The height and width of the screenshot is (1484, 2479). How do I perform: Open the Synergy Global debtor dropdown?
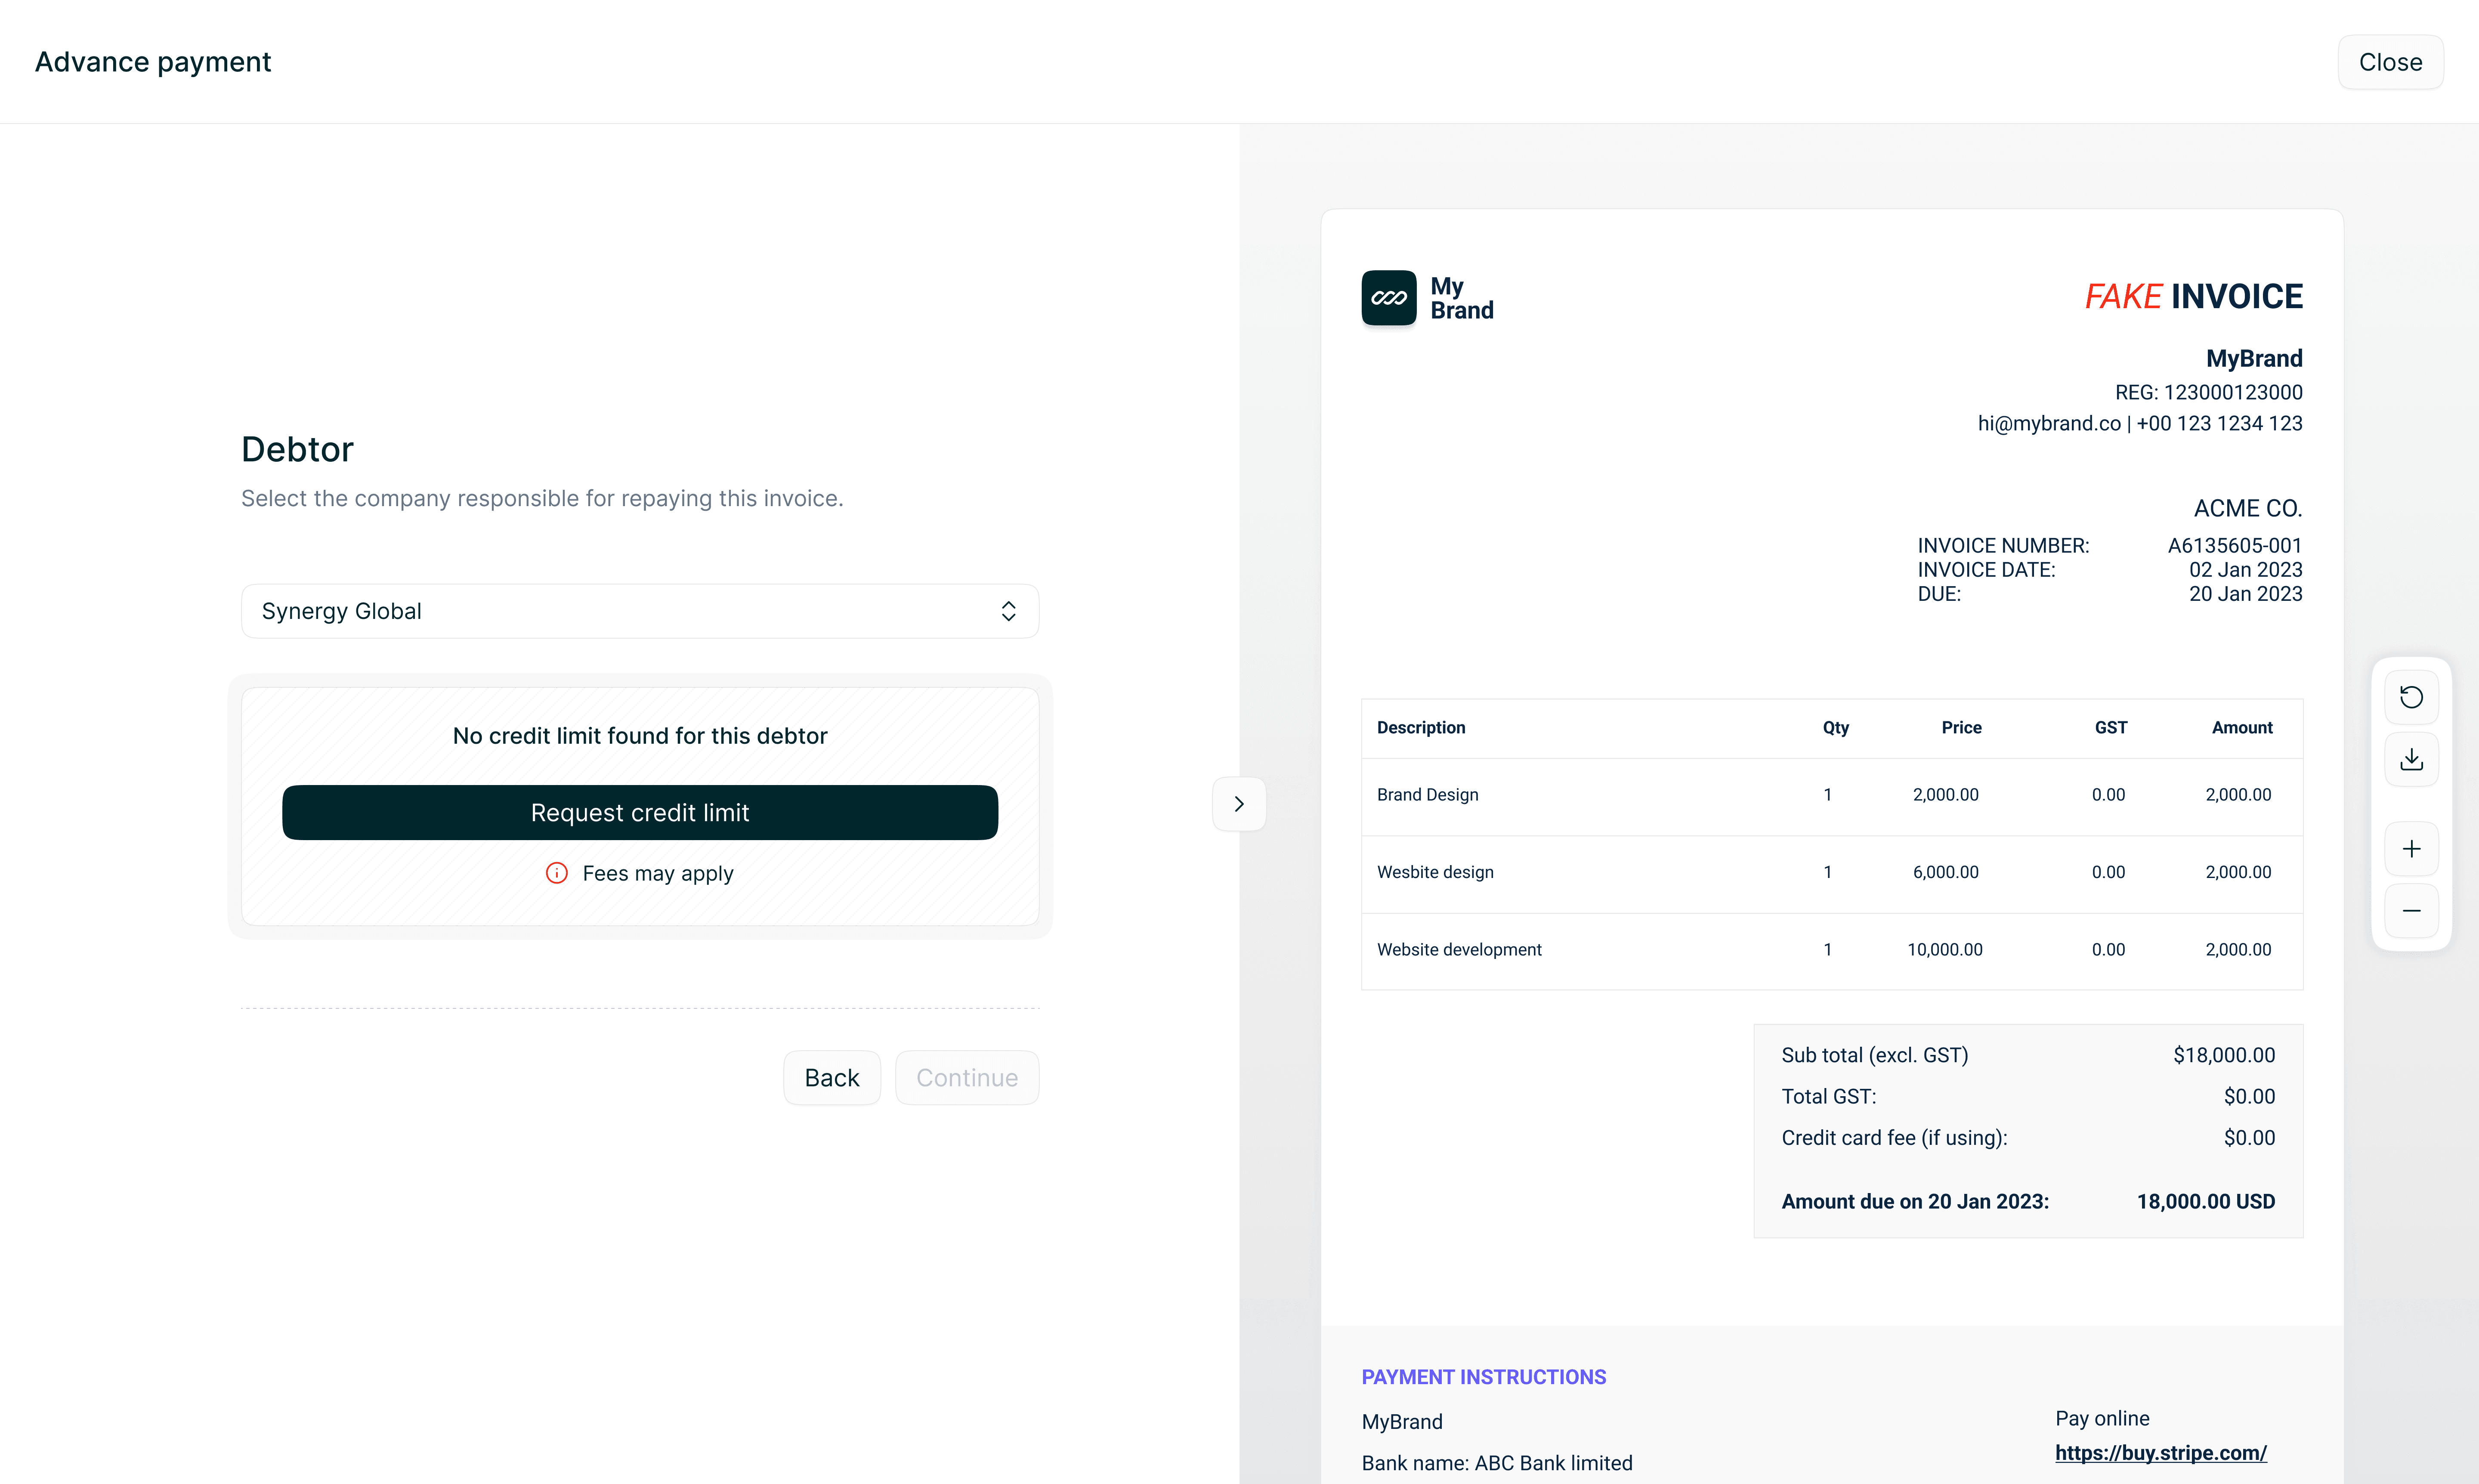click(x=620, y=611)
